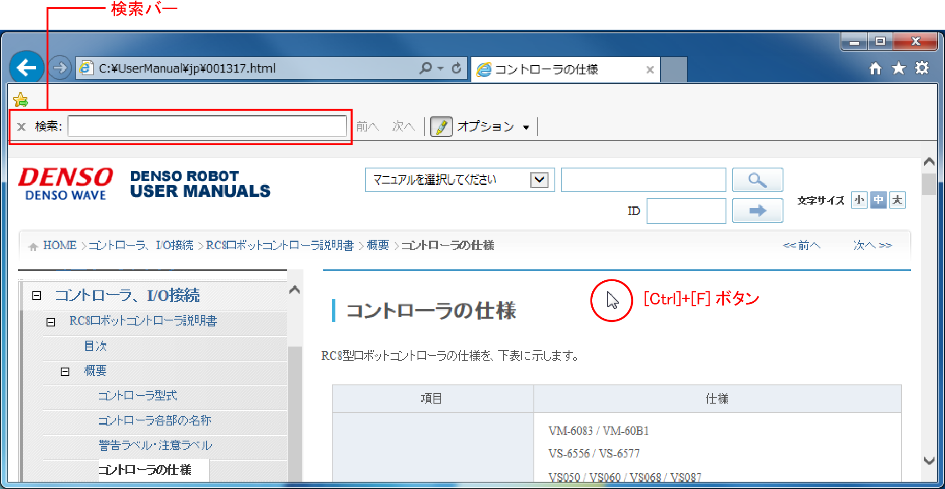
Task: Set font size to large (大)
Action: click(x=897, y=200)
